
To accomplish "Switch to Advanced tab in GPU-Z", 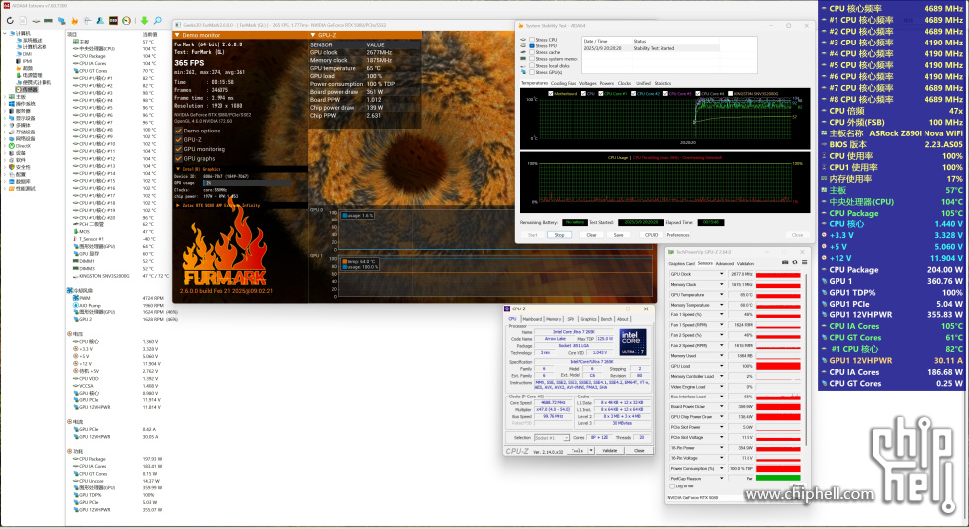I will (724, 263).
